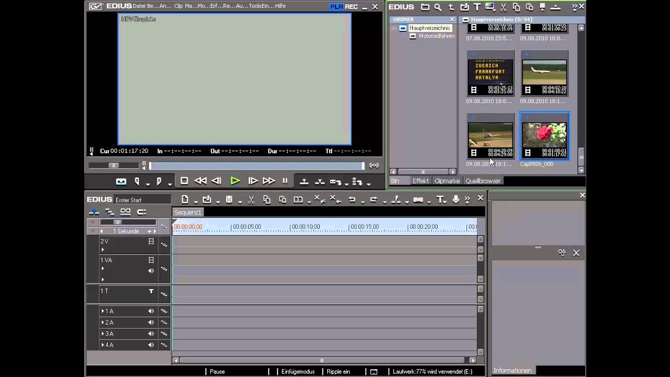Set the Out point marker

[x=159, y=181]
